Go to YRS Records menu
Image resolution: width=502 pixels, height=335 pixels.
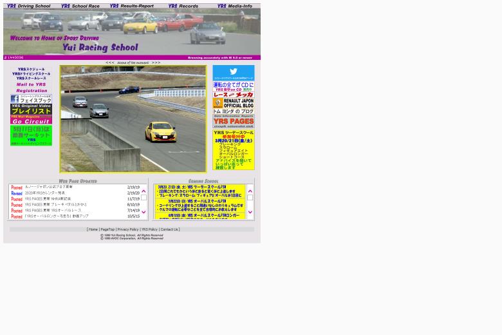coord(183,6)
